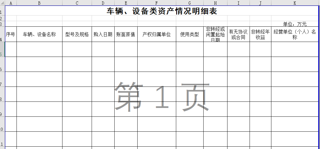
Task: Select the row 5 header
Action: [x=2, y=49]
